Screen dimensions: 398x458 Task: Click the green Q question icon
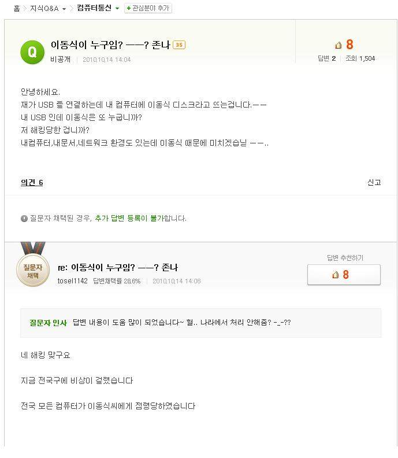click(32, 52)
